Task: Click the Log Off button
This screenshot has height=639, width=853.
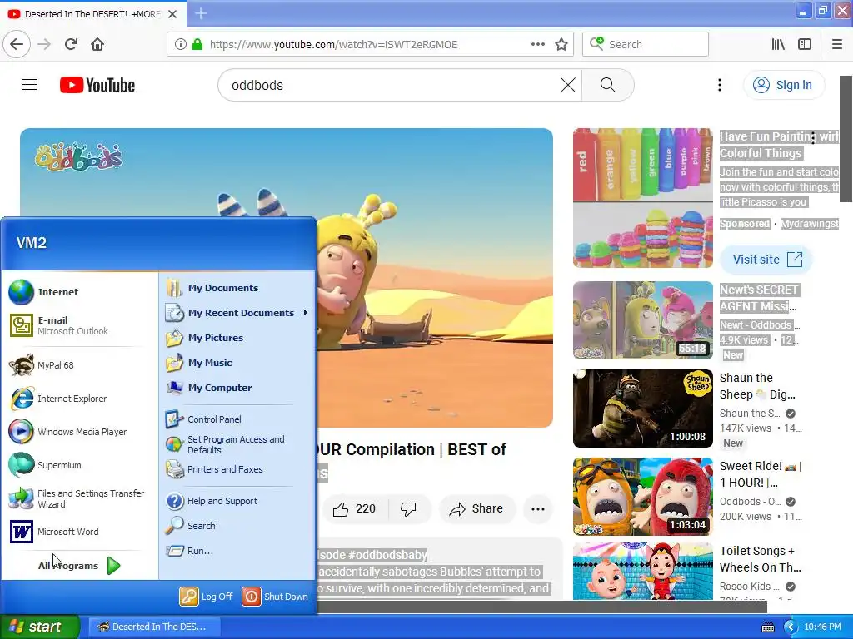Action: click(x=207, y=597)
